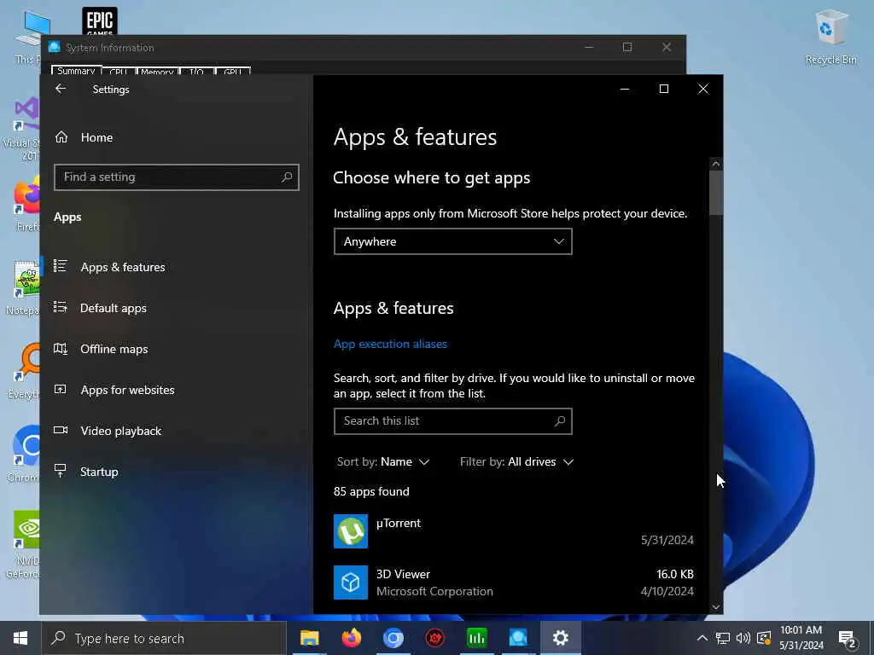Click the search icon in Search this list
The image size is (874, 655).
tap(560, 421)
